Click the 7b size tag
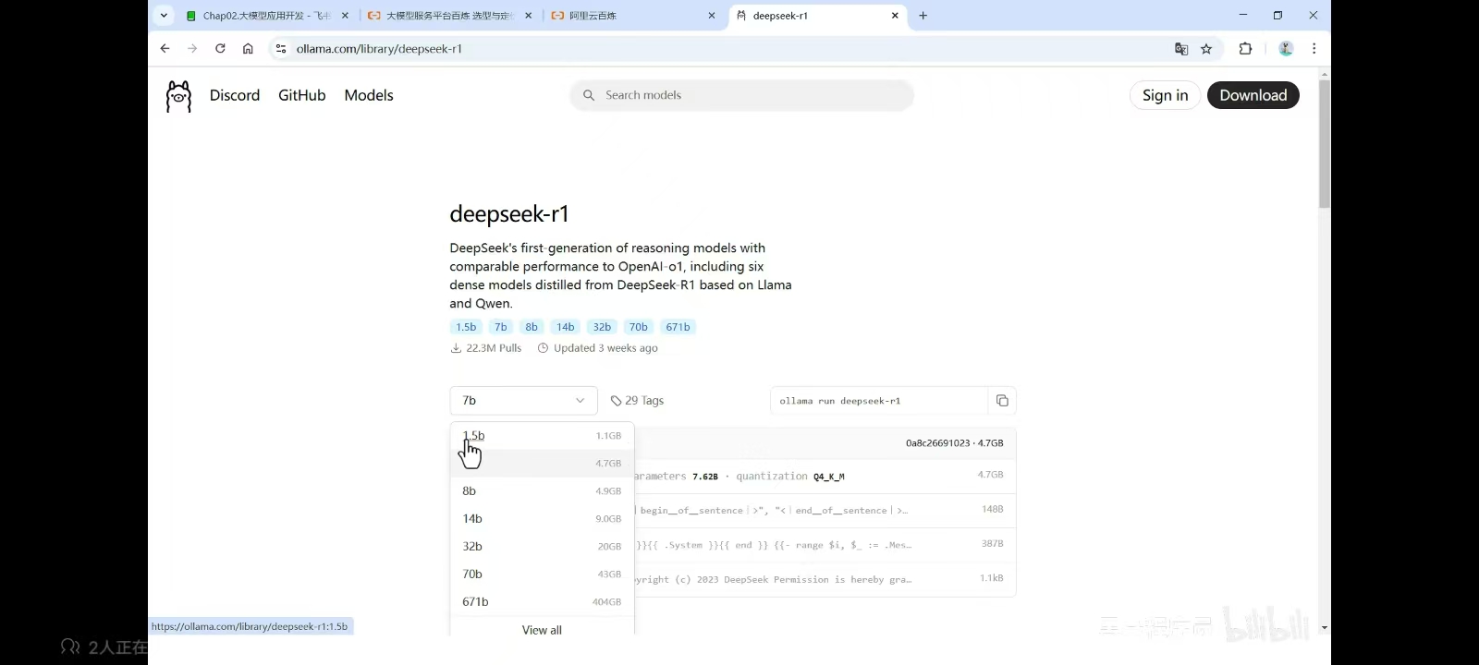The height and width of the screenshot is (665, 1479). (x=500, y=327)
